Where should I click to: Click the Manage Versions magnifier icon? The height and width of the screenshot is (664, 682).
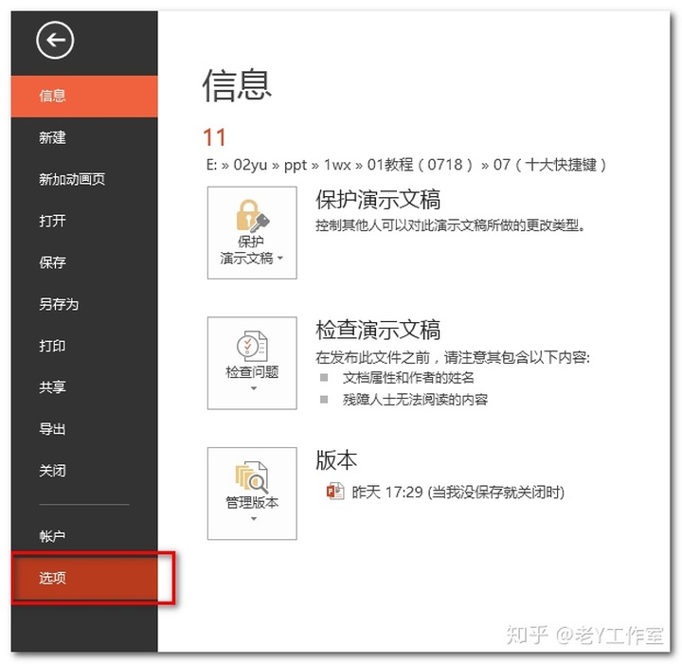252,477
